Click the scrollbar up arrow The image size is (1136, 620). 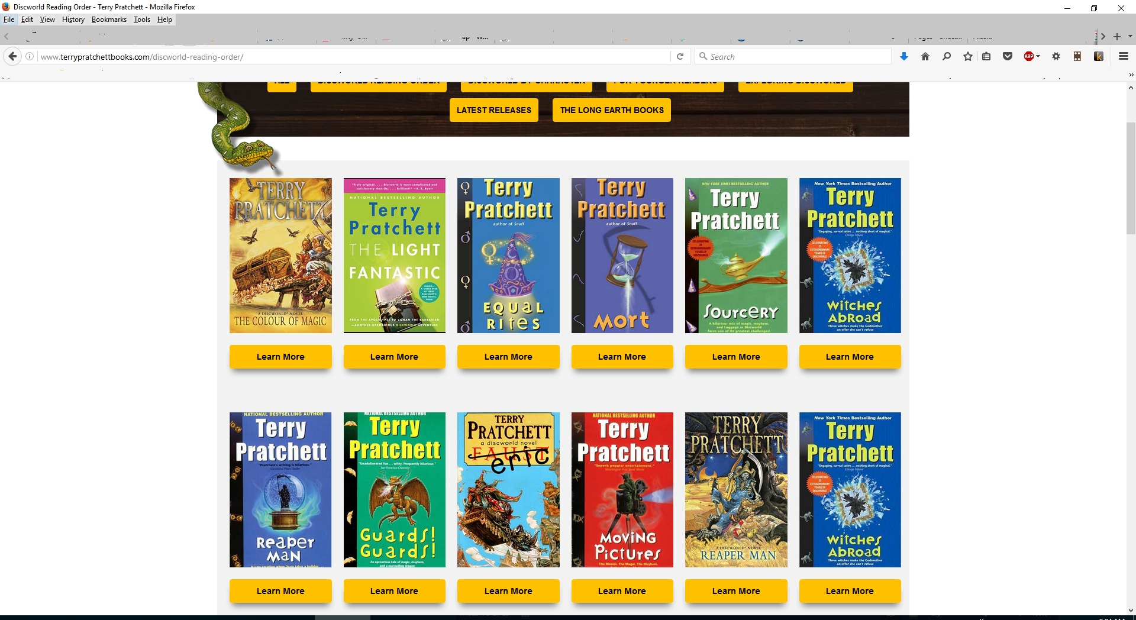pos(1131,88)
